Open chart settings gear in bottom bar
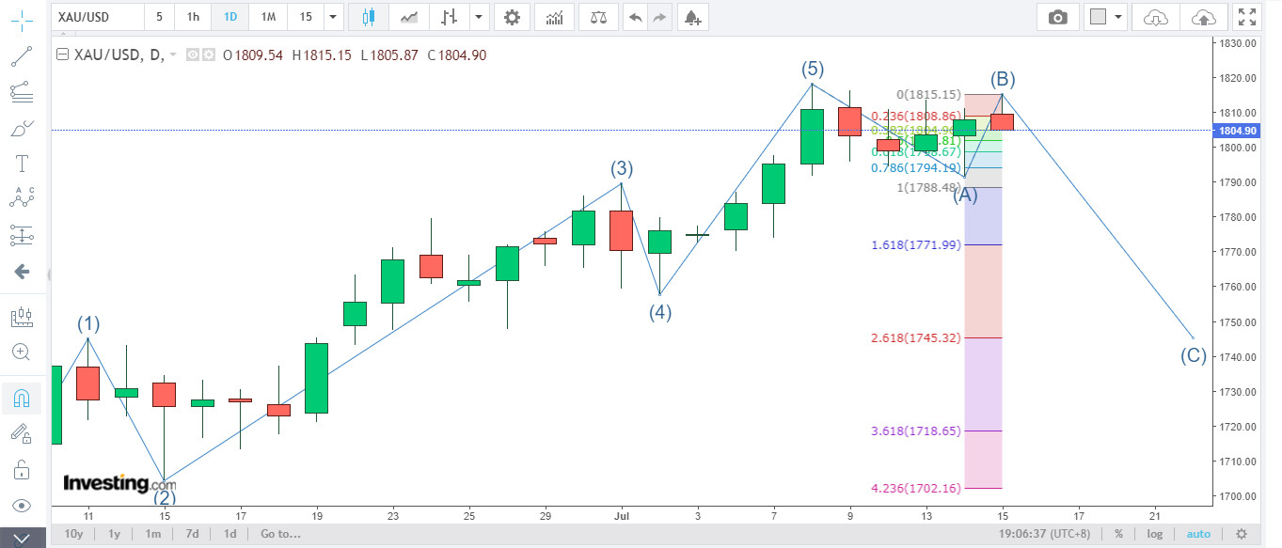 (x=1241, y=534)
